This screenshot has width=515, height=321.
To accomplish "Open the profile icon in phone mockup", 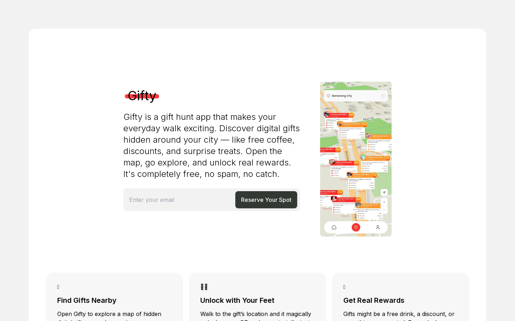I will click(378, 228).
